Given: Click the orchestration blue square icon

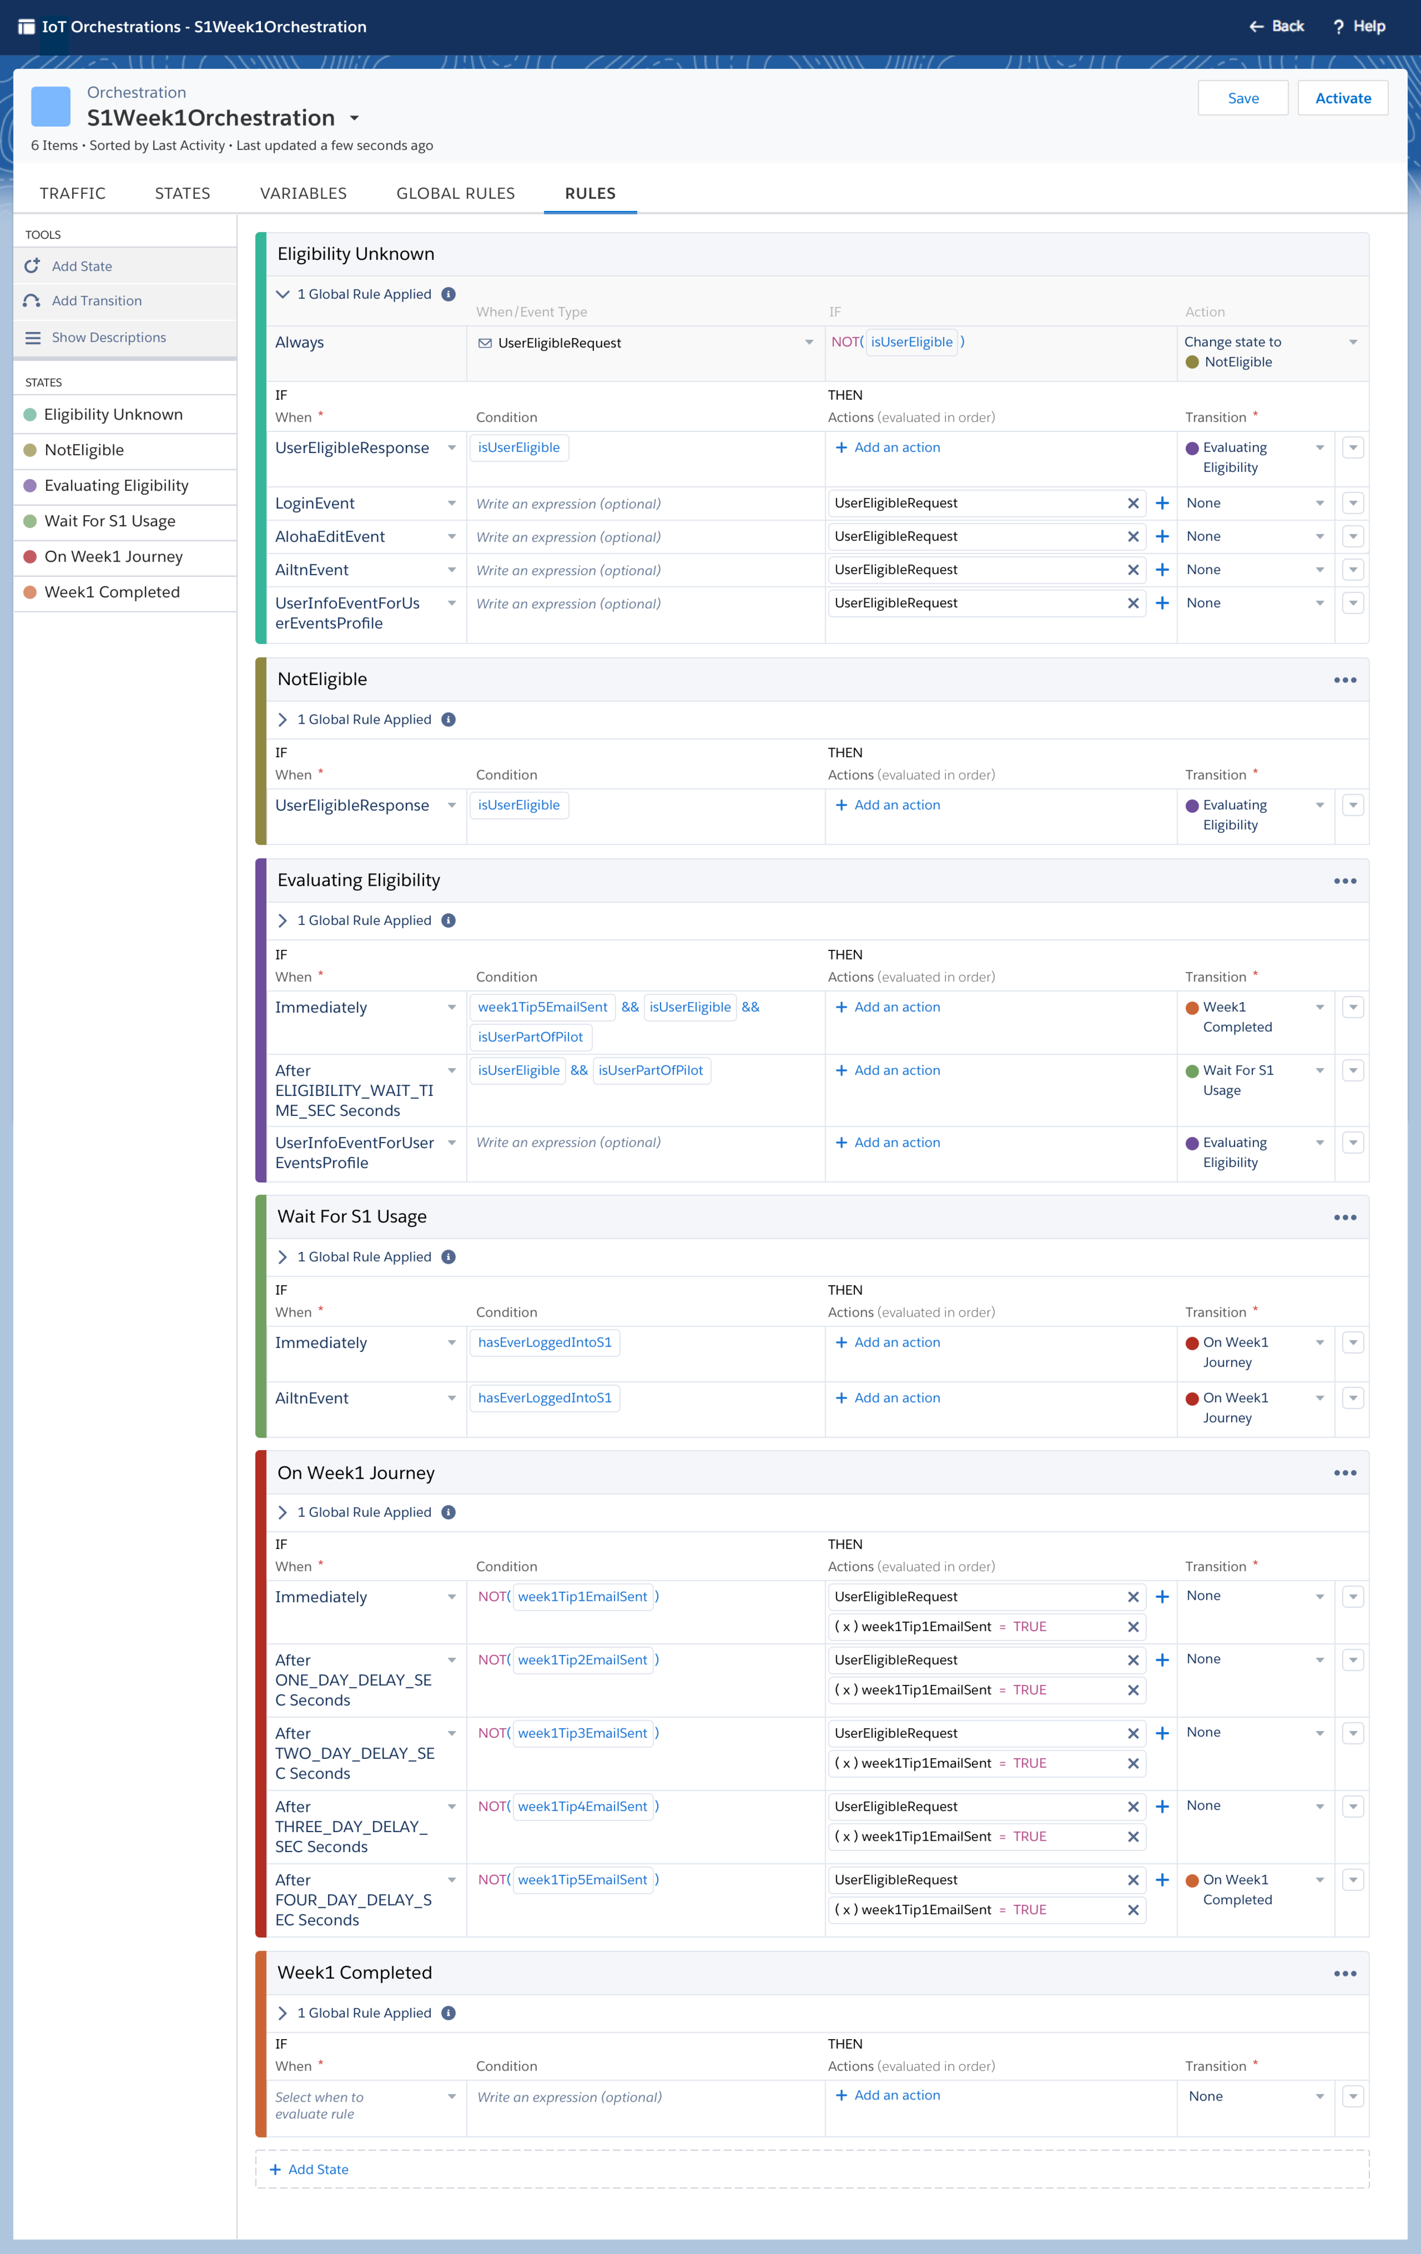Looking at the screenshot, I should (51, 107).
